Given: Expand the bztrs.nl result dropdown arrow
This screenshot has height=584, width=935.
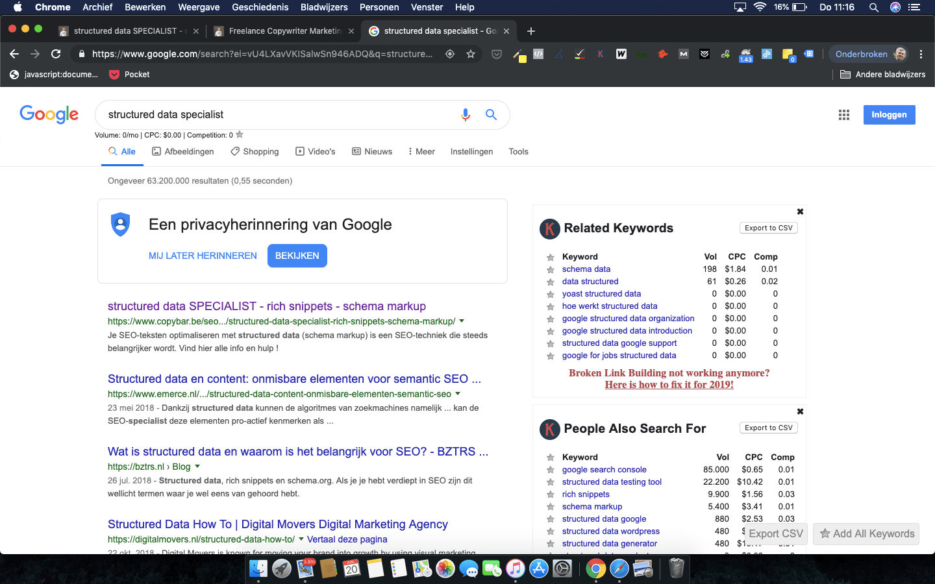Looking at the screenshot, I should click(197, 466).
